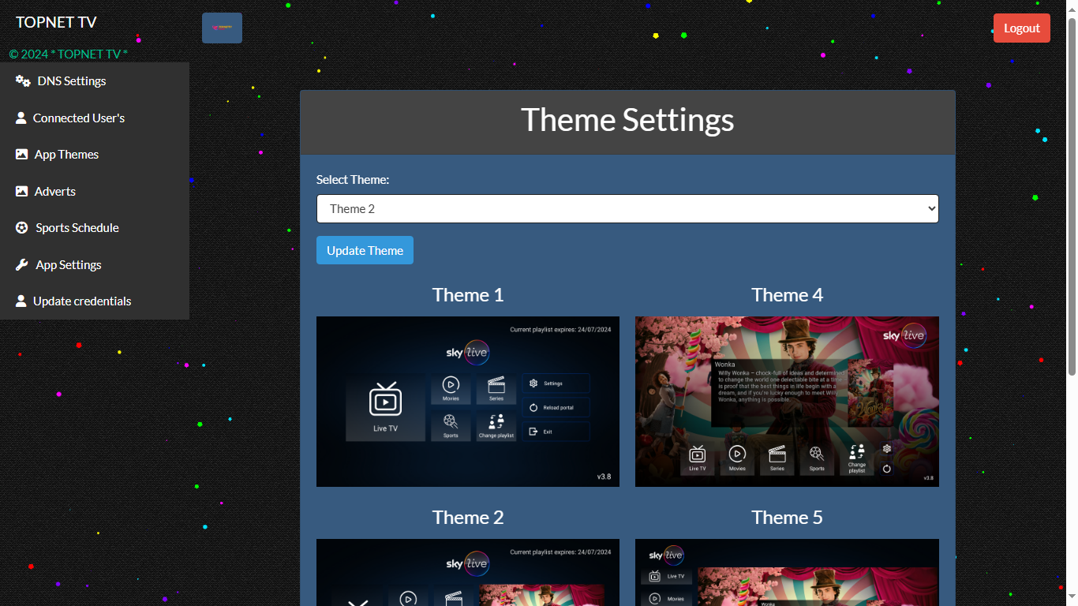Click the Theme 4 Wonka preview image
Screen dimensions: 1078x606
tap(787, 402)
